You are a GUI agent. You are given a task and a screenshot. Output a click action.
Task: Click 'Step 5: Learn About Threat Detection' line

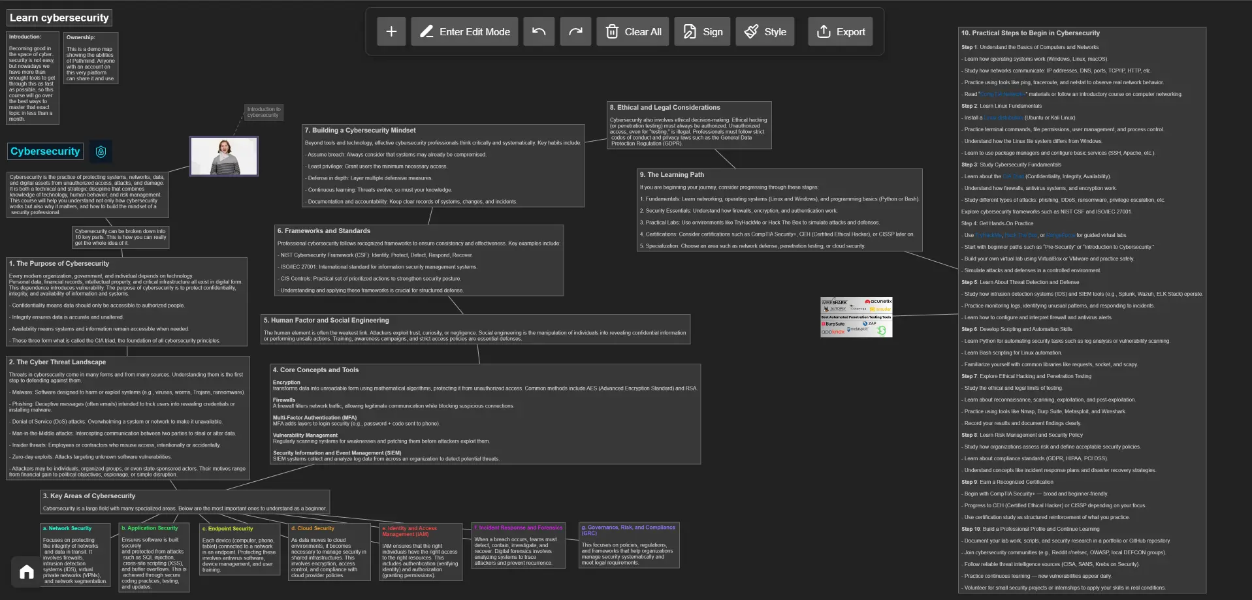(x=1020, y=282)
